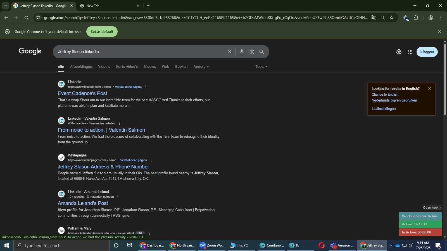Open taskbar clock showing 9:15 AM
447x251 pixels.
point(423,245)
